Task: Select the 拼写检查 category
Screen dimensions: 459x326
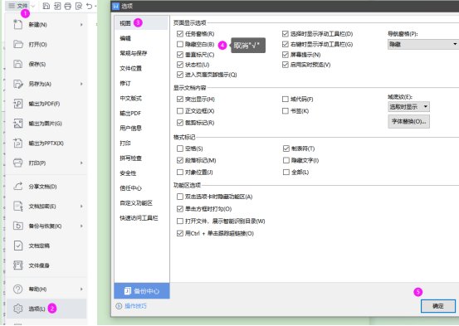Action: [x=130, y=158]
